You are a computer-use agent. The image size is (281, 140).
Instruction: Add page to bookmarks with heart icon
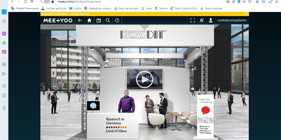point(249,2)
